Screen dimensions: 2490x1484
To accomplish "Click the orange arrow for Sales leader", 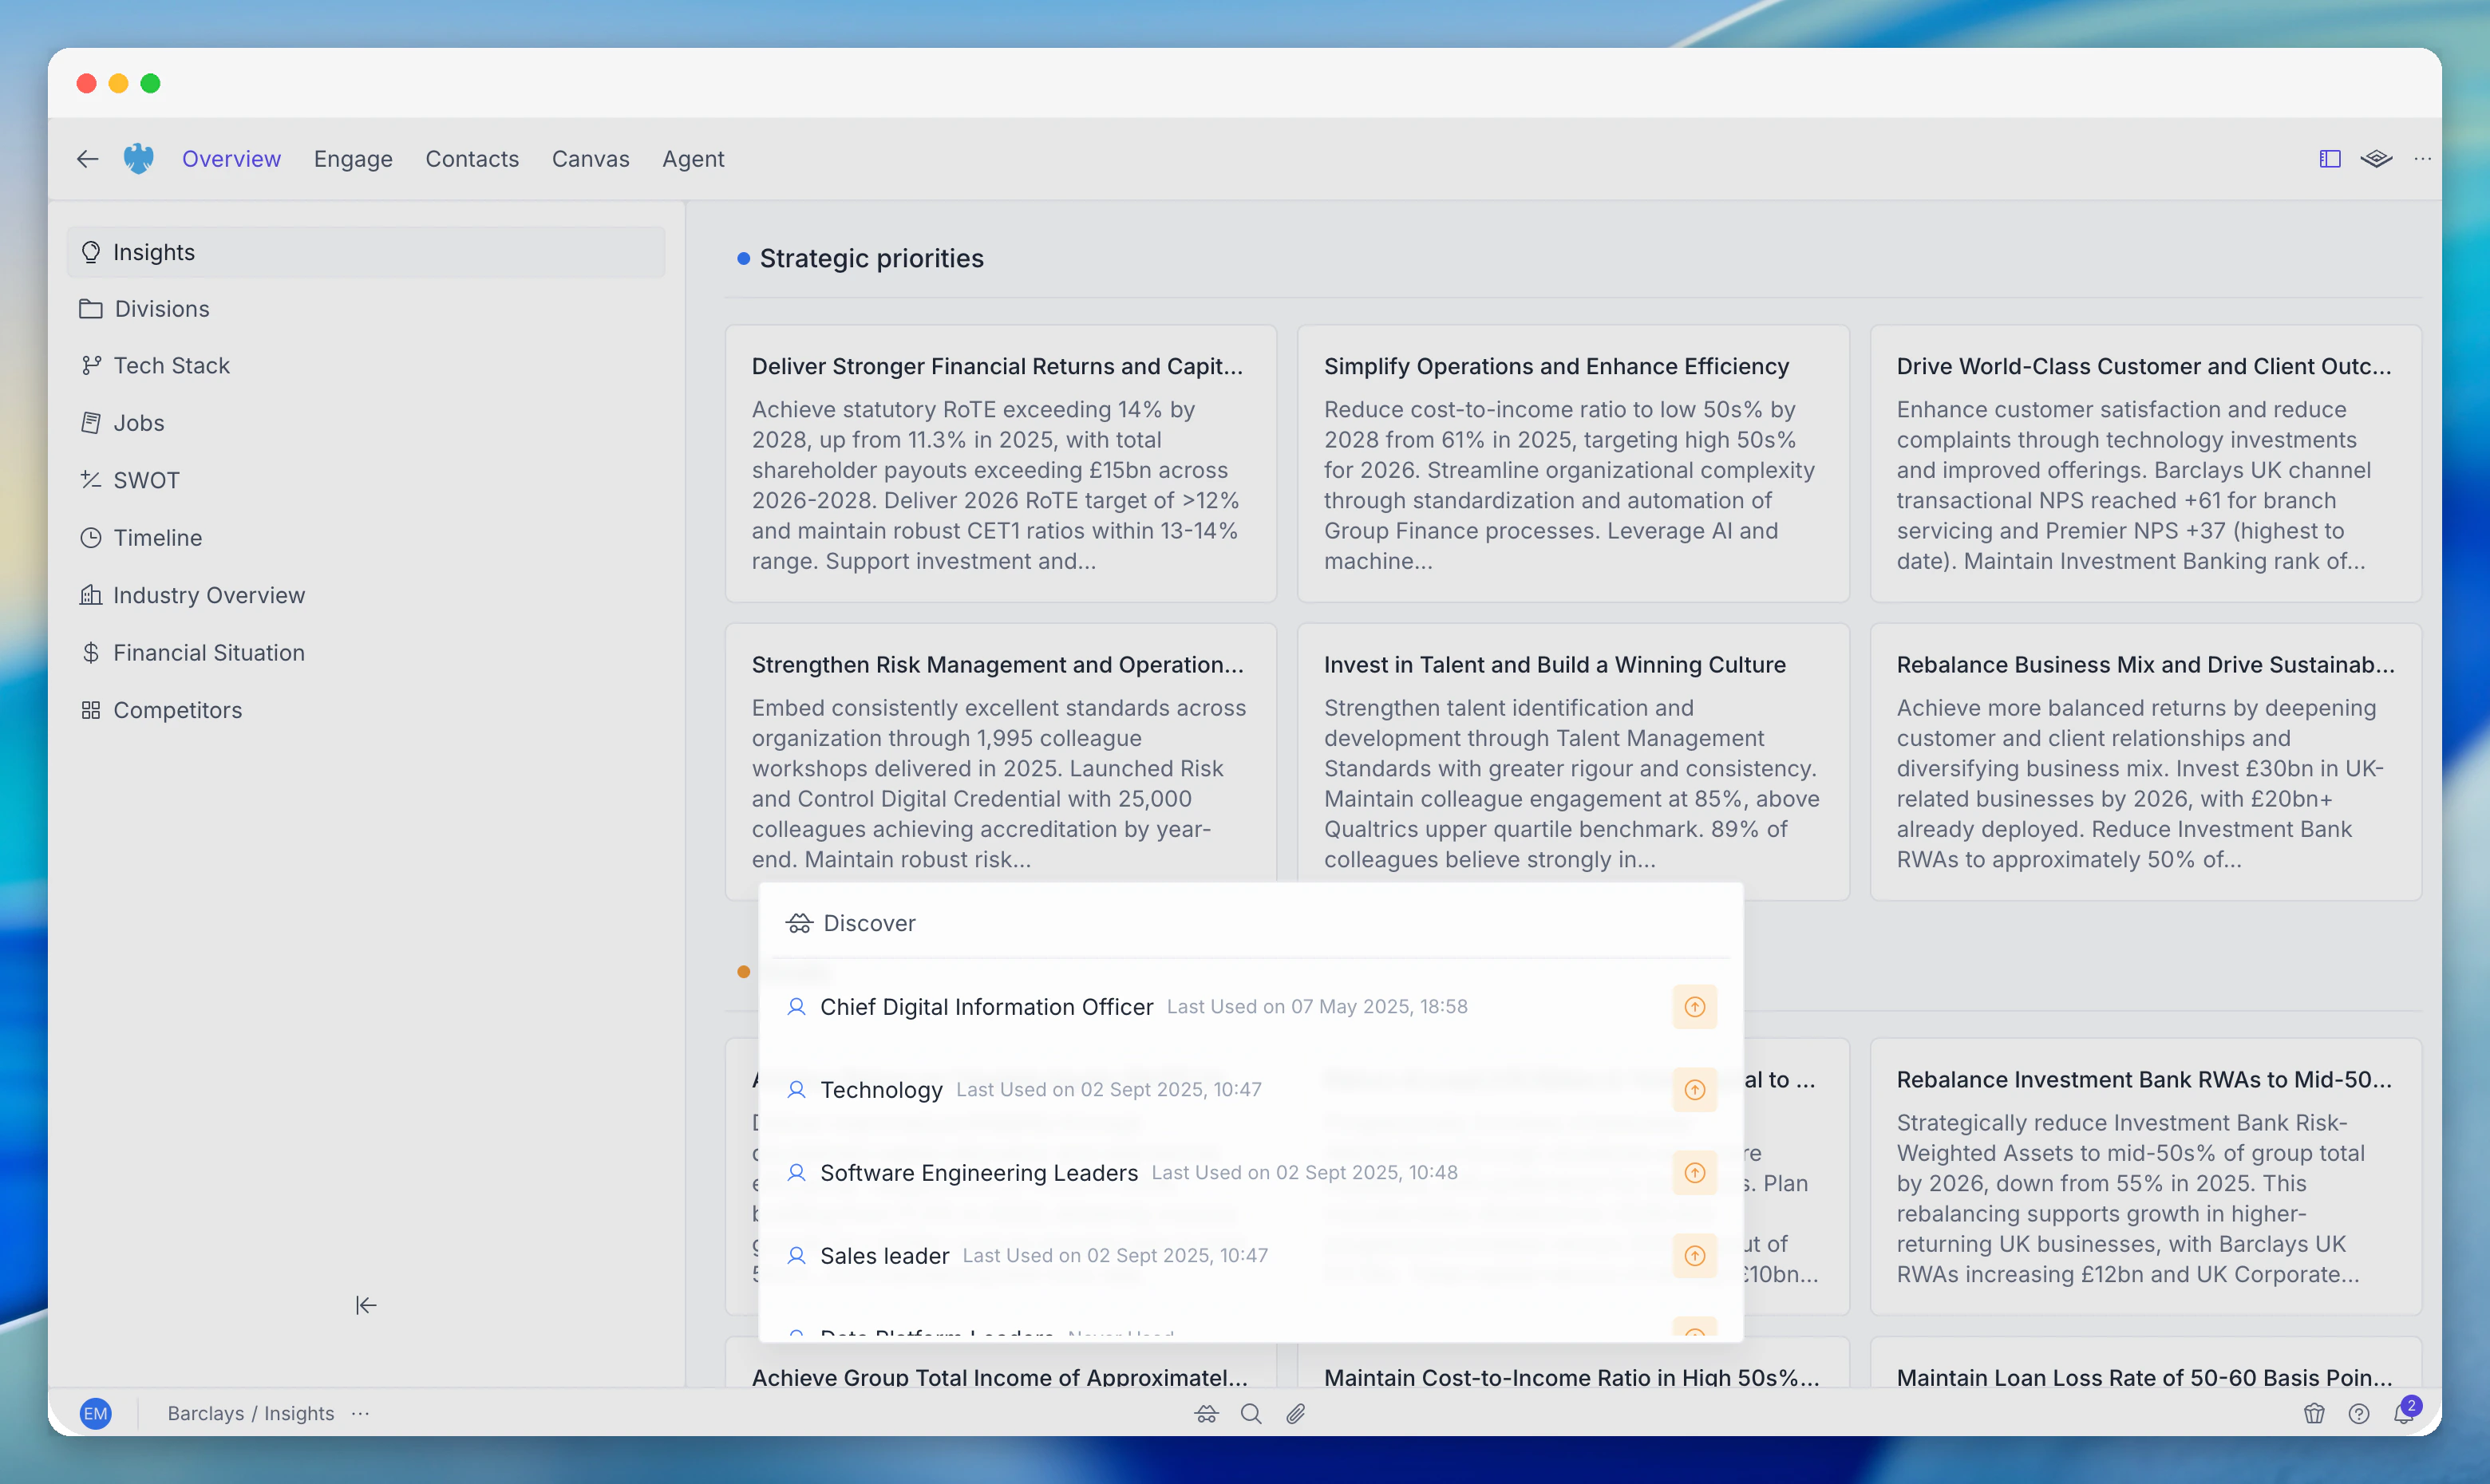I will point(1694,1256).
